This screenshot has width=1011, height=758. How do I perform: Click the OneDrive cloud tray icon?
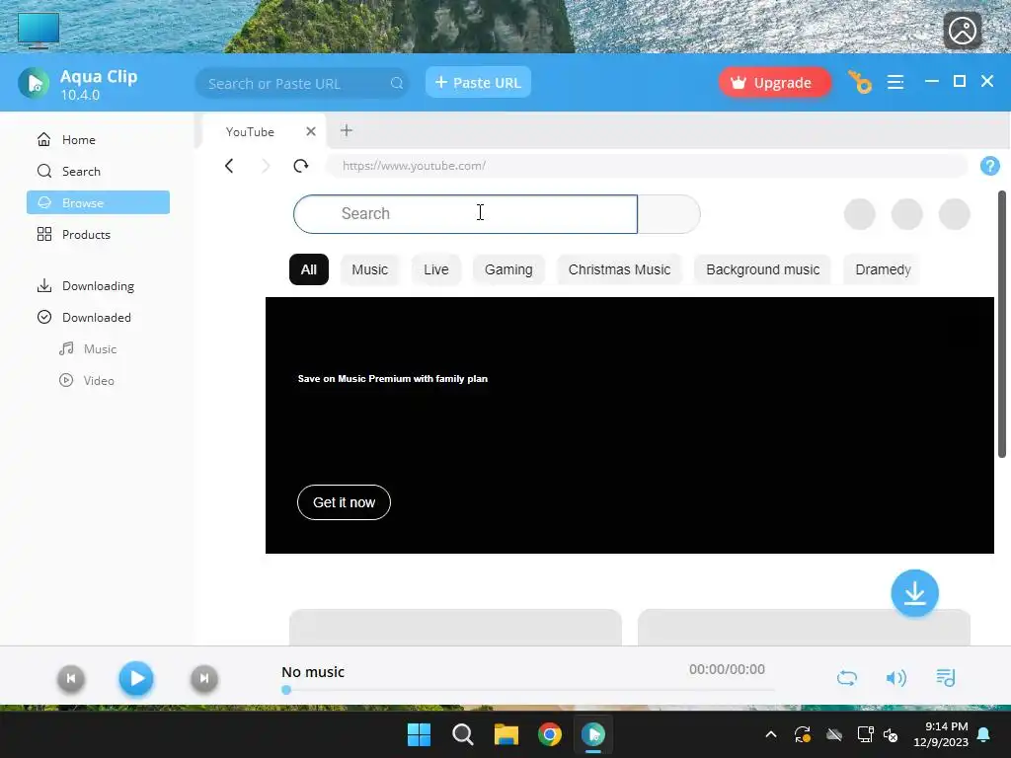(x=834, y=734)
